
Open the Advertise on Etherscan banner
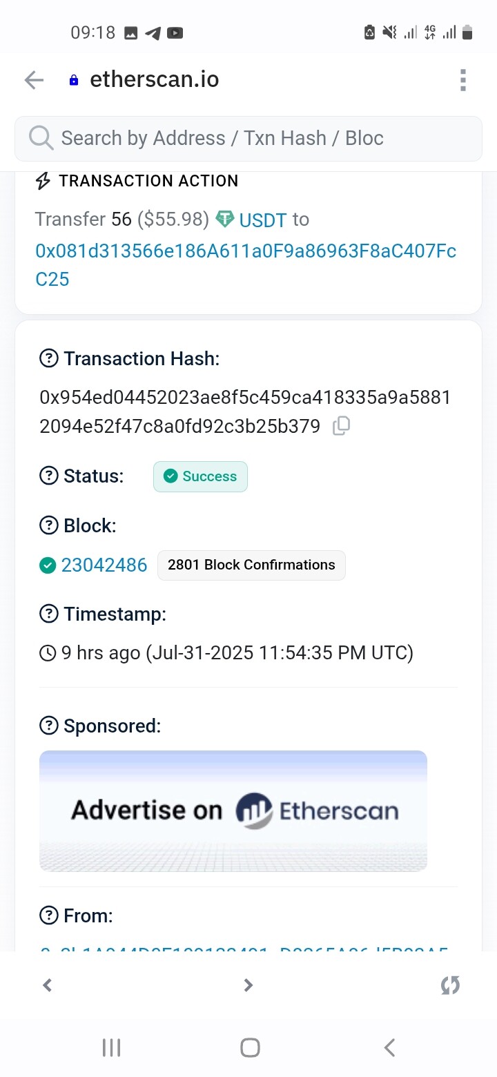point(233,811)
